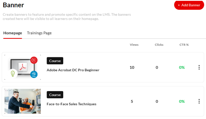
Task: Click the 0% CTR value for Adobe Acrobat
Action: tap(182, 67)
